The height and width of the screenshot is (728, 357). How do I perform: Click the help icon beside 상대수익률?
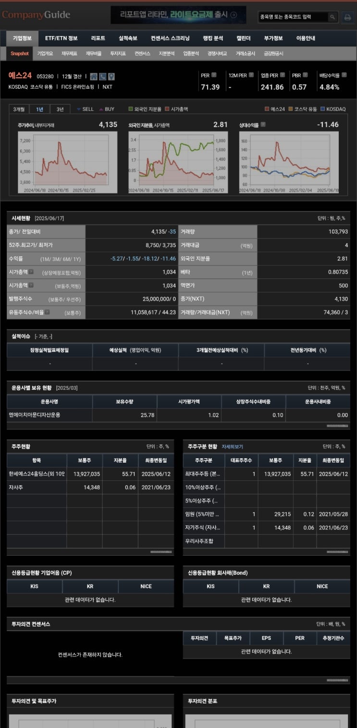pyautogui.click(x=262, y=125)
